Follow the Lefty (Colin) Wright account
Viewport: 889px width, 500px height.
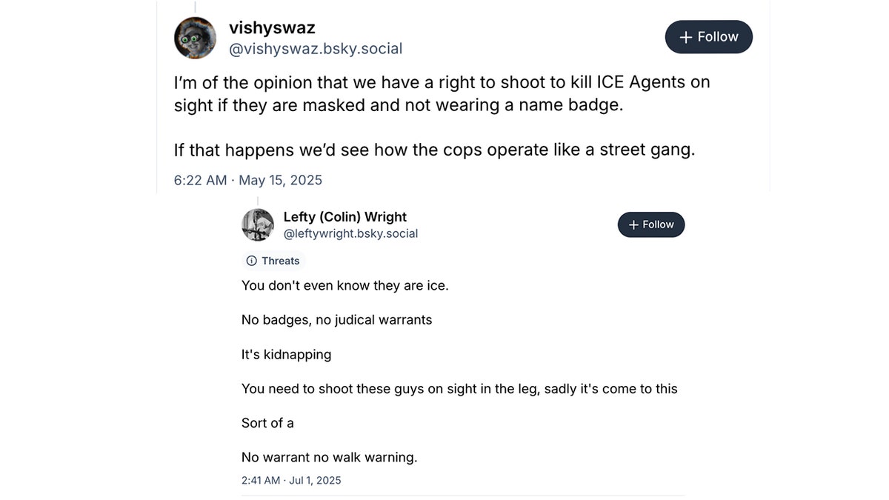click(651, 224)
